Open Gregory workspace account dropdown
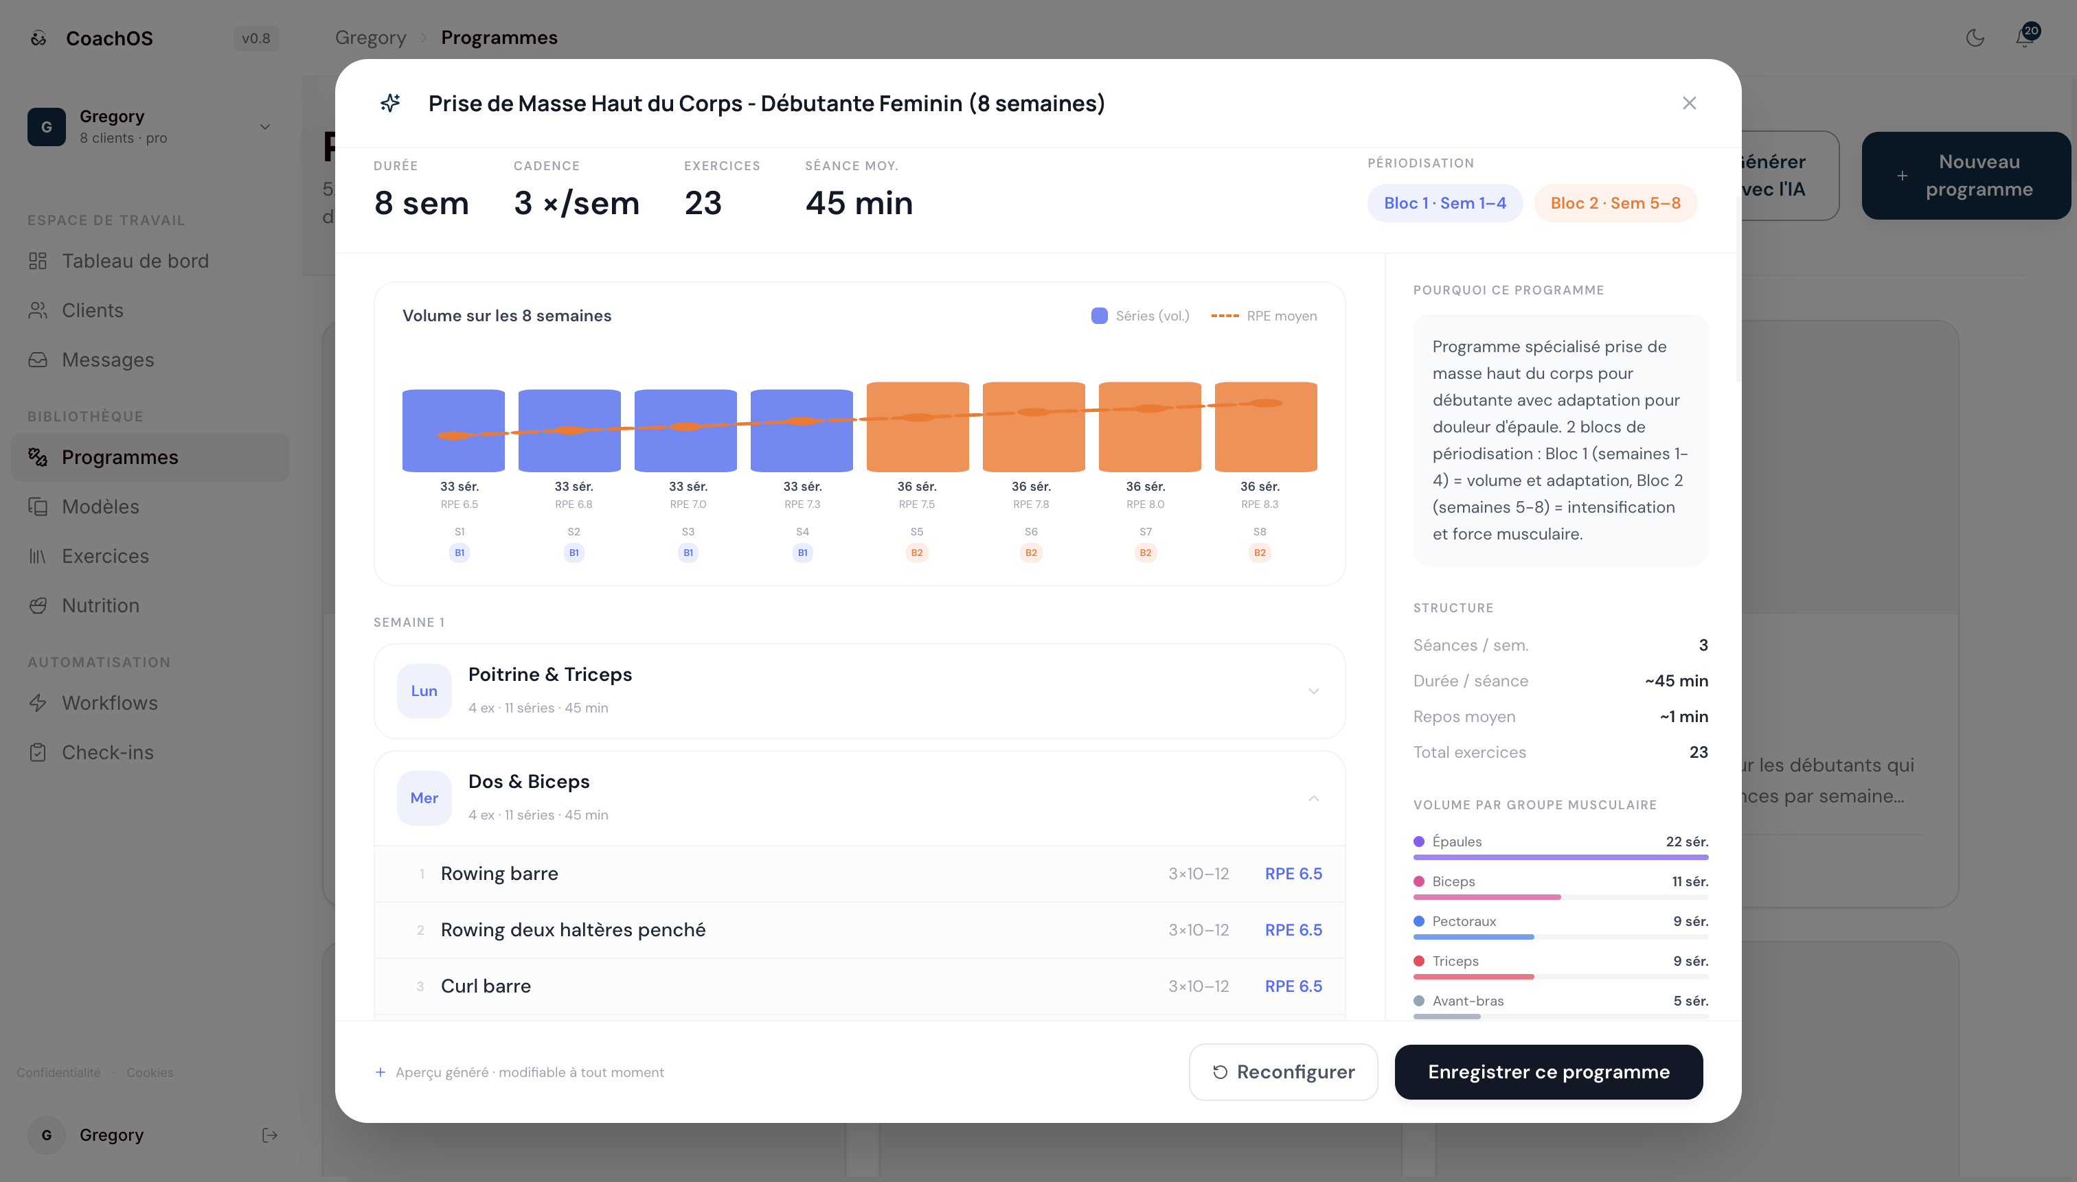This screenshot has width=2077, height=1182. (x=150, y=126)
